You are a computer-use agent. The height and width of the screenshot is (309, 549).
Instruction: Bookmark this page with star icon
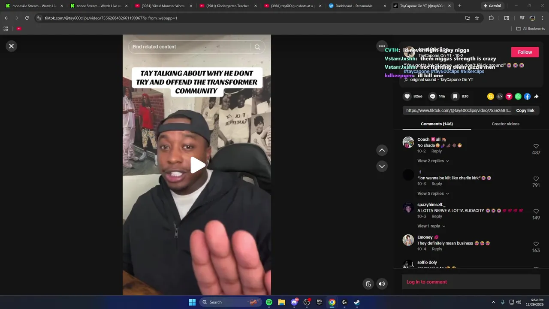[477, 18]
